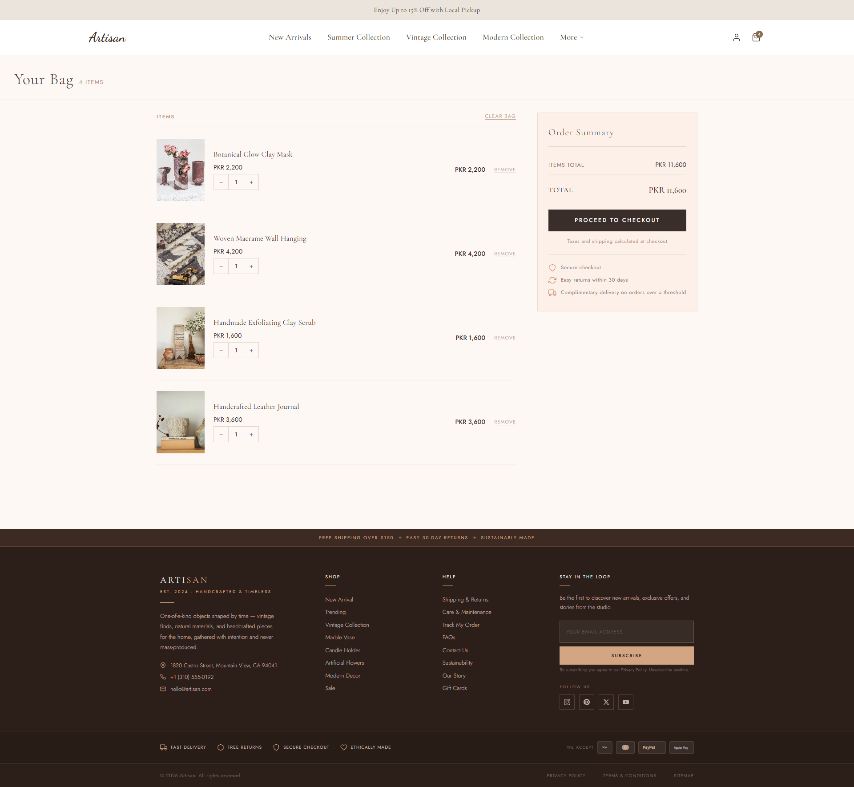The width and height of the screenshot is (854, 787).
Task: Open Gift Cards footer link
Action: (455, 688)
